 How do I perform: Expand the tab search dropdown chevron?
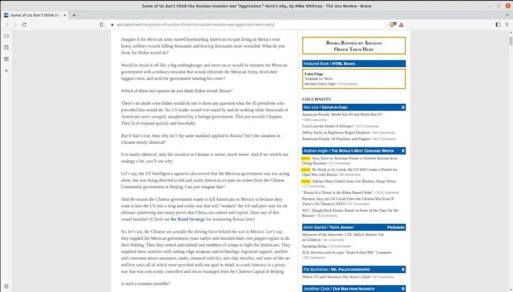pos(506,15)
